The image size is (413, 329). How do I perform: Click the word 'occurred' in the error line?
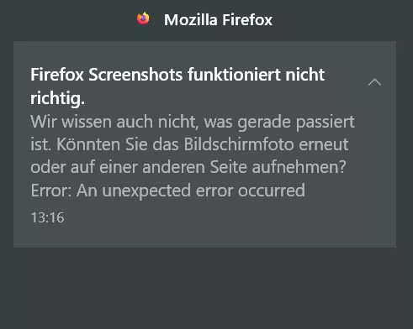[x=272, y=191]
